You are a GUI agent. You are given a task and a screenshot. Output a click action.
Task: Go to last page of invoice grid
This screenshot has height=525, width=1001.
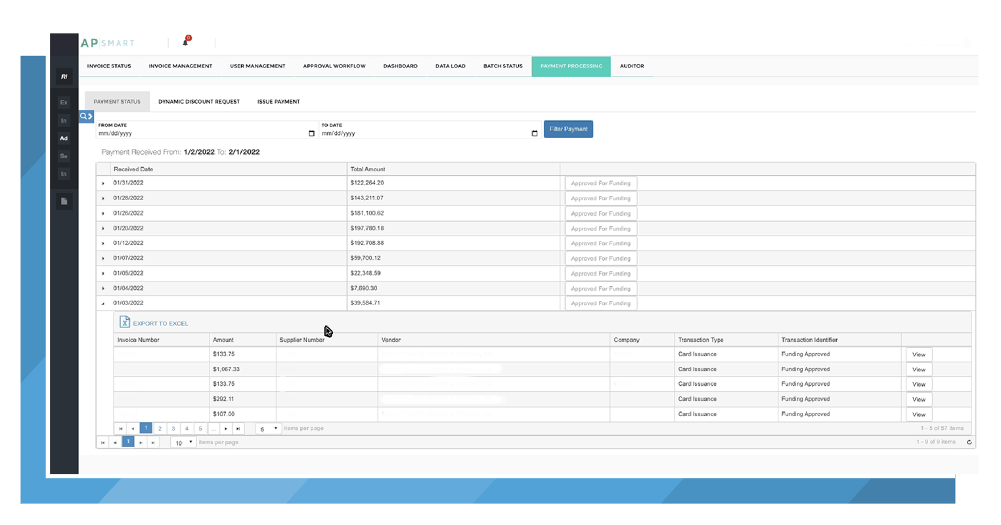pyautogui.click(x=238, y=429)
